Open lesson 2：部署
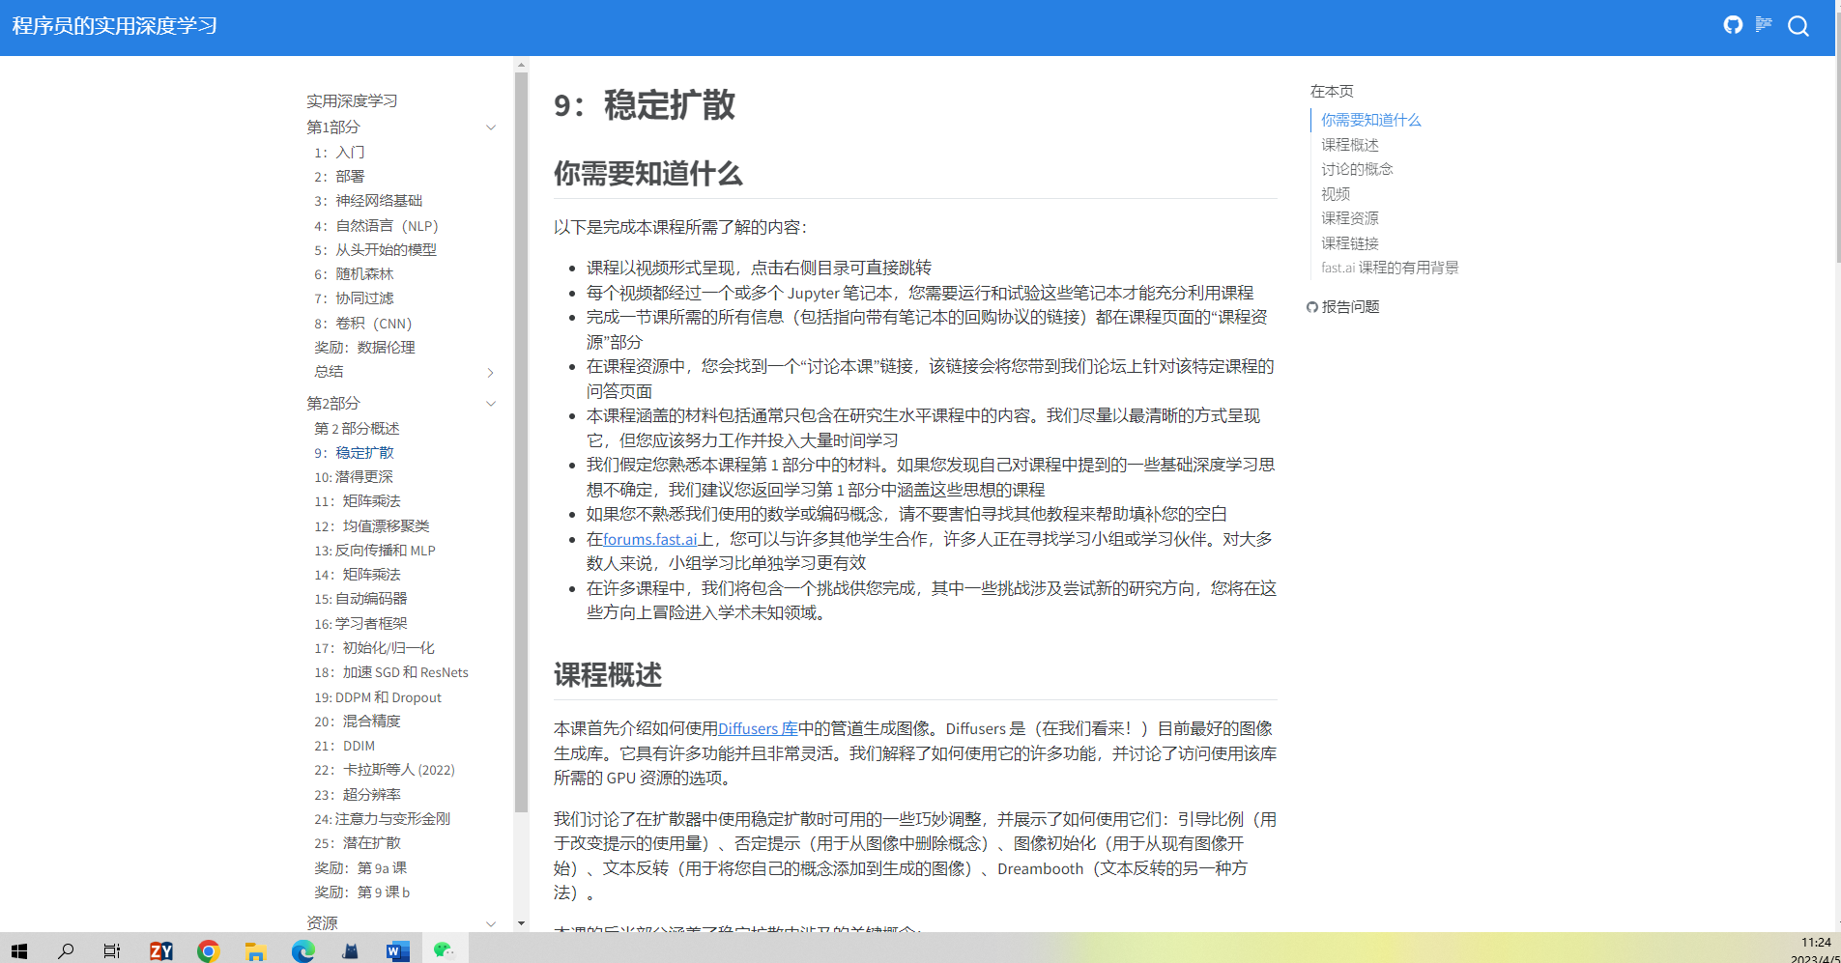 [339, 177]
